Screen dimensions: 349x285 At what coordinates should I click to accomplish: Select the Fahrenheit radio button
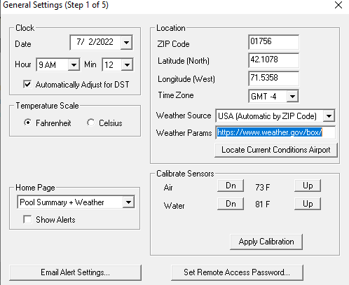[x=28, y=123]
